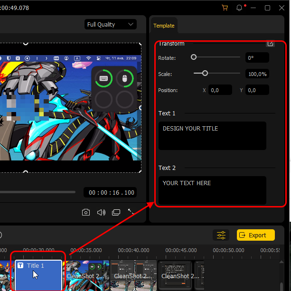The width and height of the screenshot is (291, 291).
Task: Adjust the Rotate slider handle
Action: [194, 57]
